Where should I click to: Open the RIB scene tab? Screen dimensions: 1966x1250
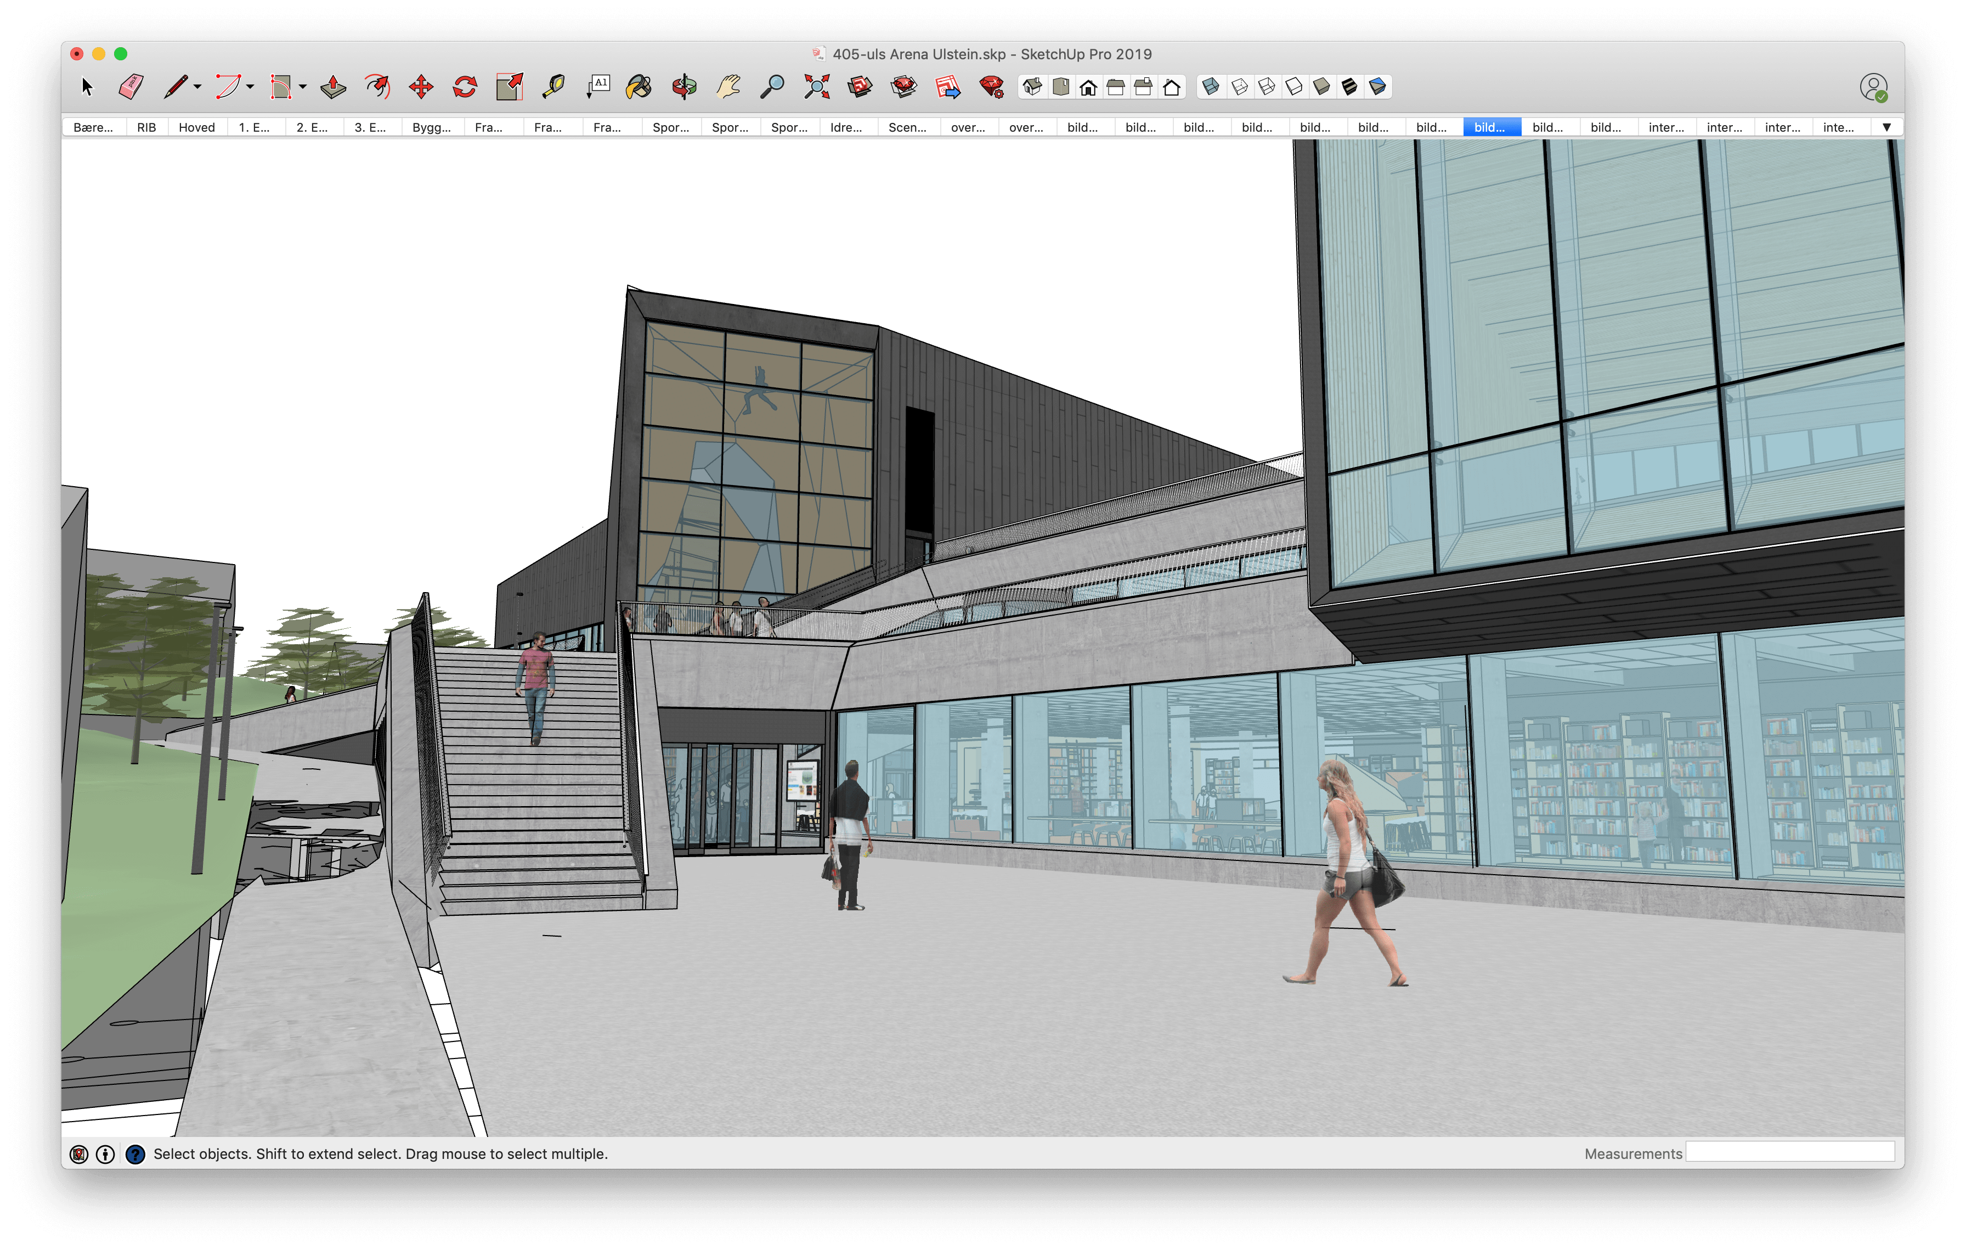click(146, 127)
